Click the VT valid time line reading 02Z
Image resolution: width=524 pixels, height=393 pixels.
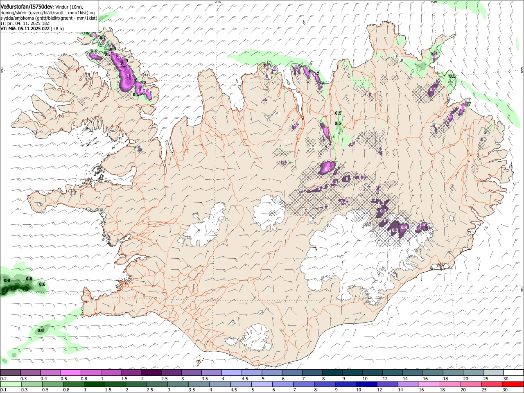click(32, 29)
